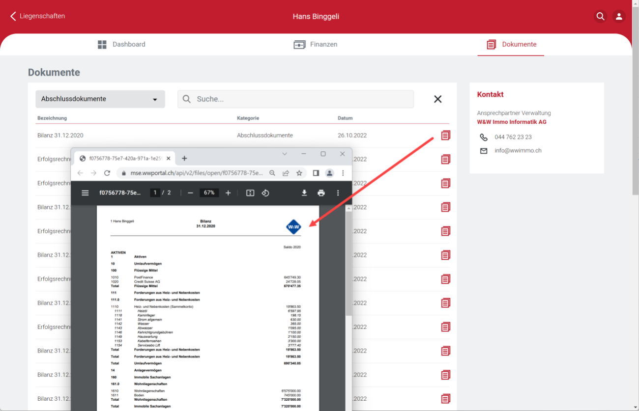Image resolution: width=639 pixels, height=411 pixels.
Task: Open the tab search chevron in the popup title bar
Action: point(285,154)
